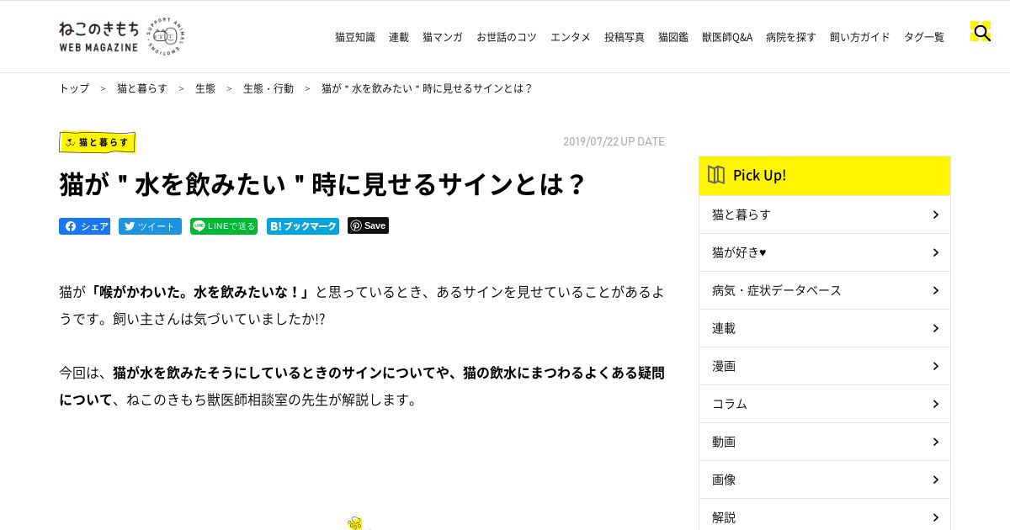Expand the 動画 sidebar row chevron
The height and width of the screenshot is (530, 1010).
coord(935,442)
